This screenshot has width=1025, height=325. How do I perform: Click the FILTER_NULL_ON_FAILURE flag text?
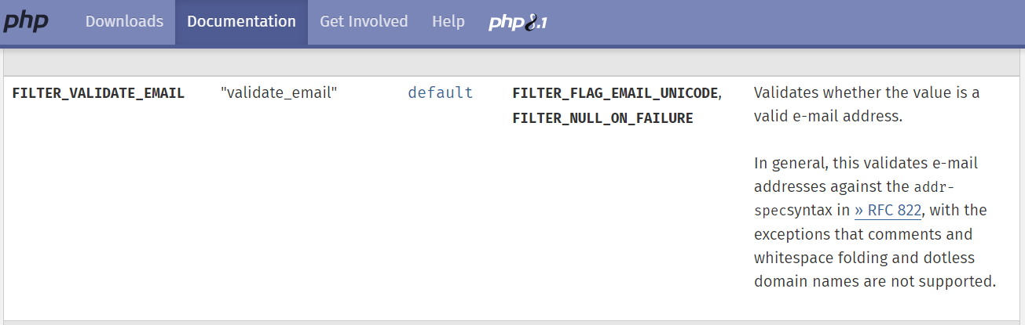pos(602,118)
